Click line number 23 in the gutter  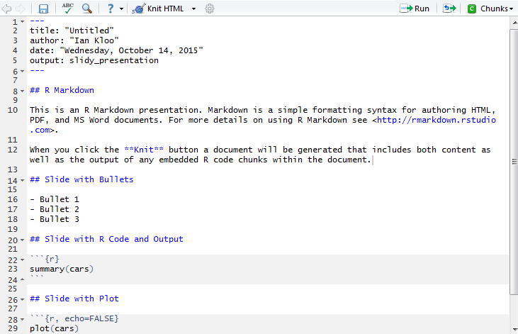13,269
